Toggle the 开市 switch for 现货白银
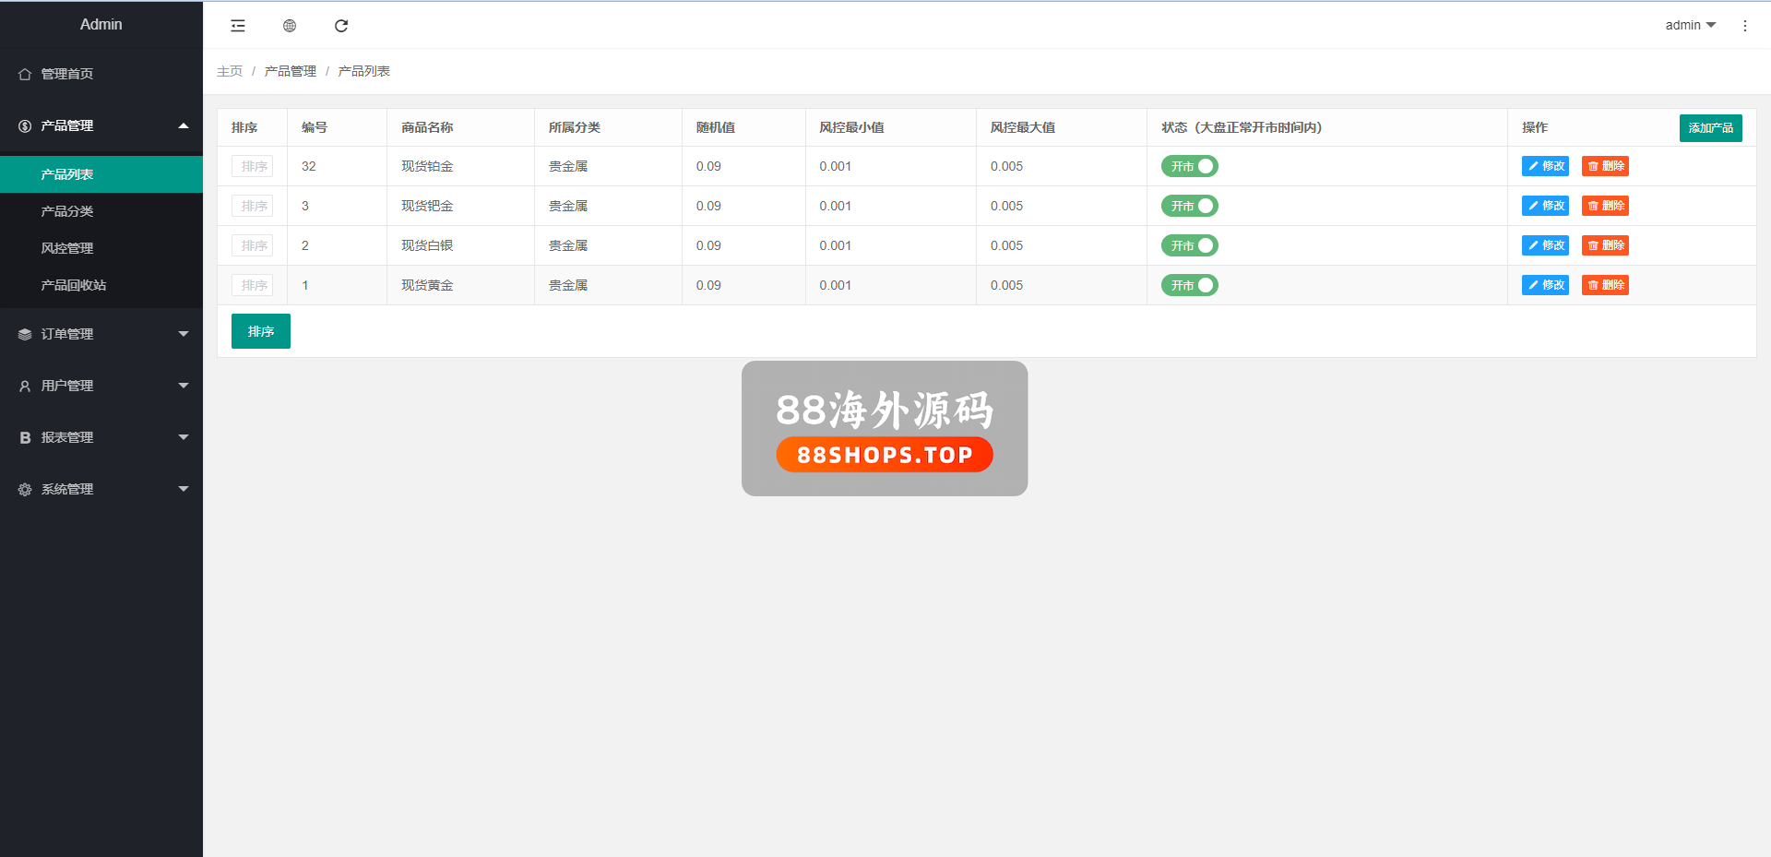Viewport: 1771px width, 857px height. pyautogui.click(x=1189, y=245)
